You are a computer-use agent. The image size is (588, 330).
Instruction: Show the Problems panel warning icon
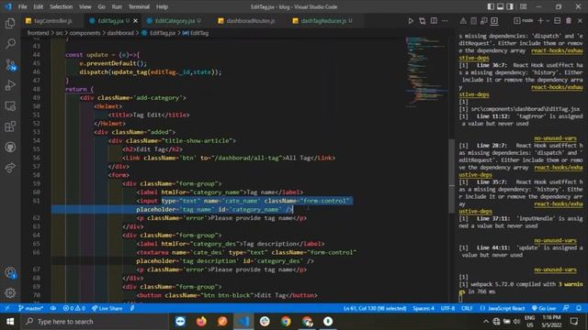pos(463,21)
